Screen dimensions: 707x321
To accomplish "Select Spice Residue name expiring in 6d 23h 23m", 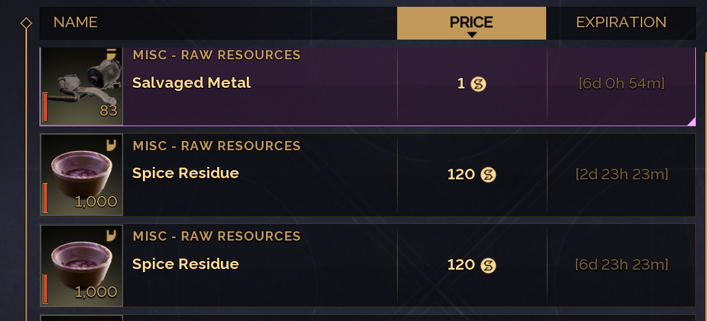I will click(x=186, y=264).
